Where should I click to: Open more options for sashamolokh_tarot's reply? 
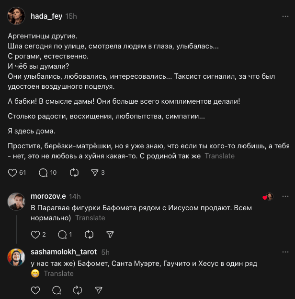285,252
